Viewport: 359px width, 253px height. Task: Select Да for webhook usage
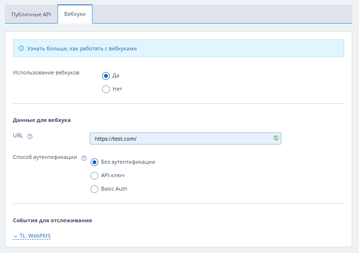pos(106,76)
